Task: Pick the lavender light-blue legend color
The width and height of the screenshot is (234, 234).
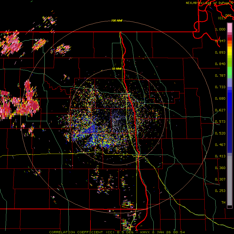Action: pyautogui.click(x=230, y=82)
